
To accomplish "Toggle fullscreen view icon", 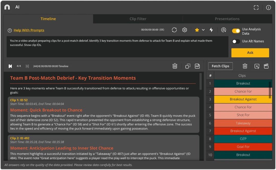I will click(256, 7).
